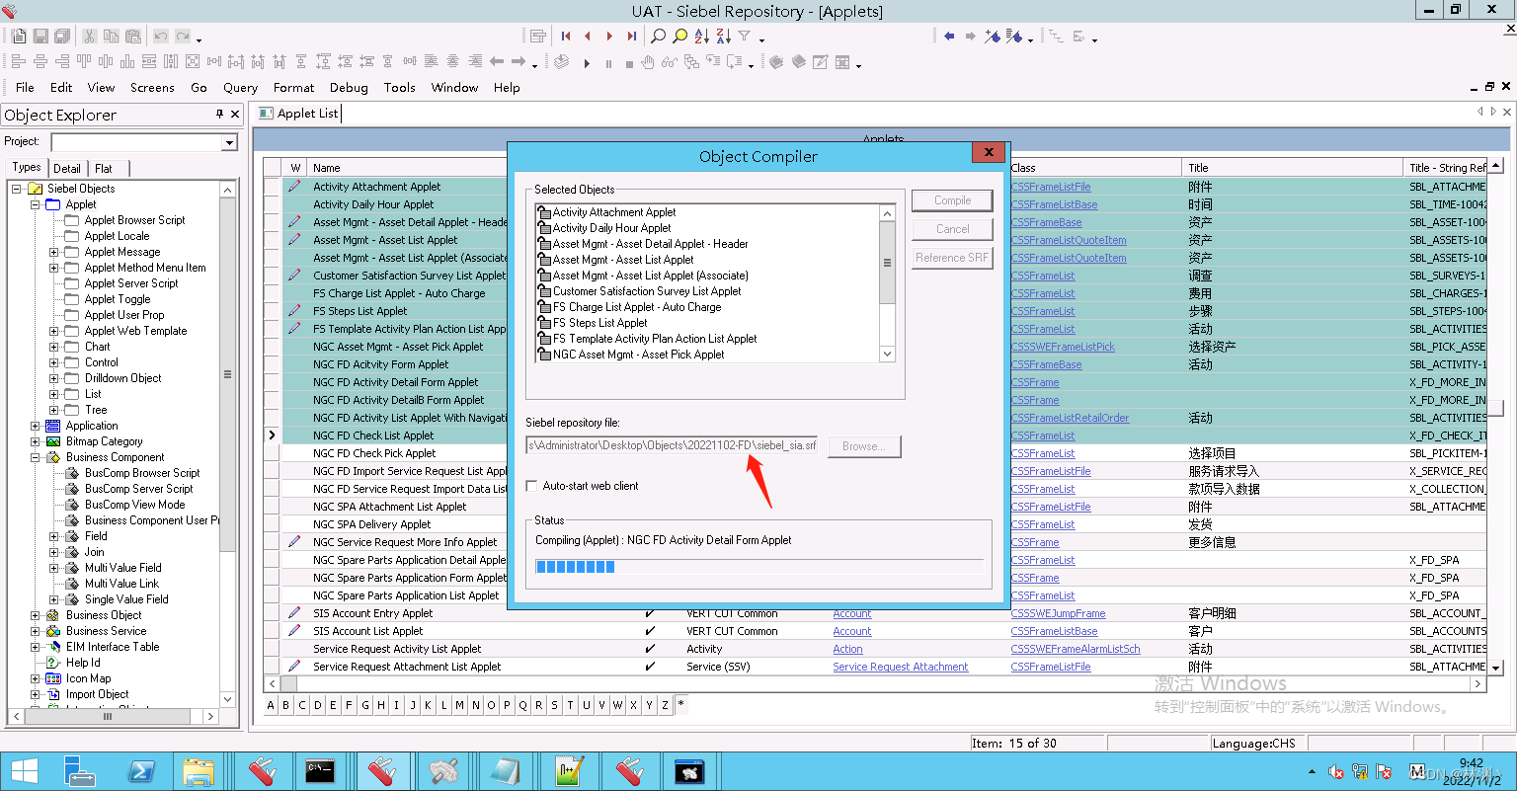Select 'FS Steps List Applet' in Selected Objects
Screen dimensions: 1517x791
pyautogui.click(x=599, y=323)
